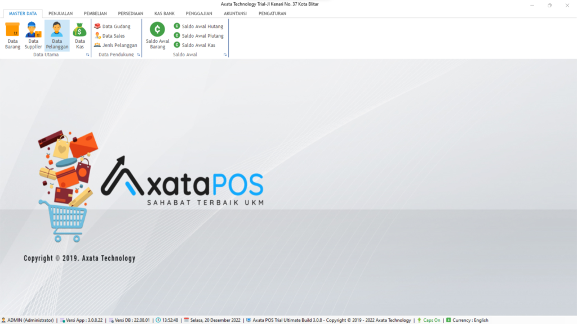Minimize the Axata POS window
The image size is (577, 324).
pos(532,5)
